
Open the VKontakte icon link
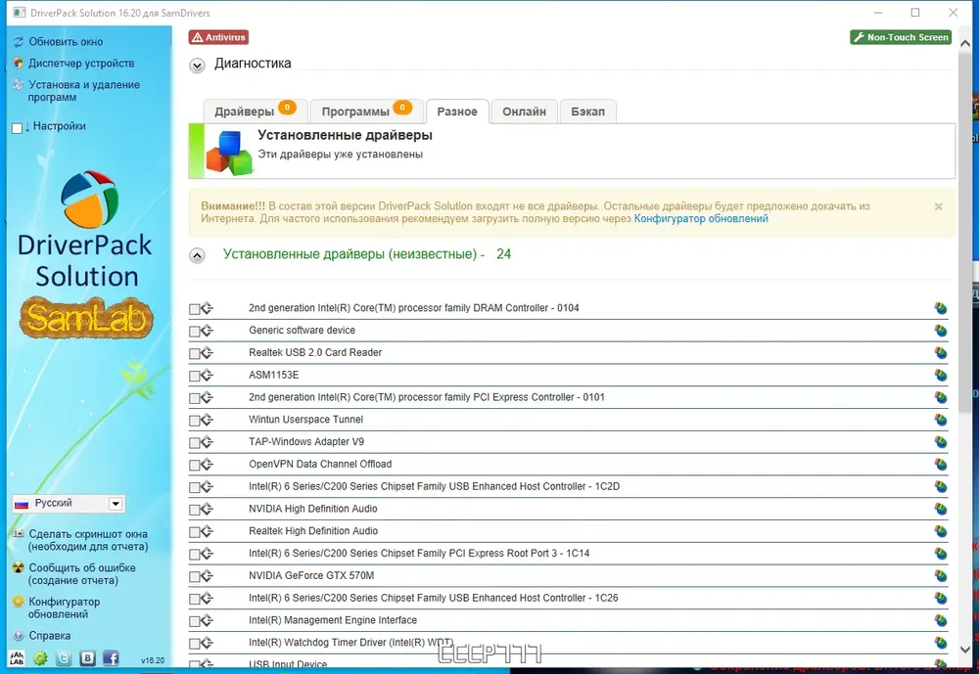click(x=87, y=657)
